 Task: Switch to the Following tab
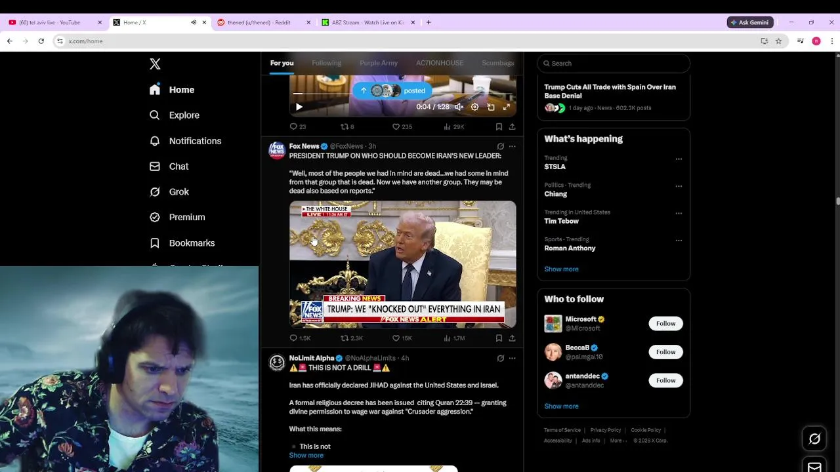click(x=326, y=63)
